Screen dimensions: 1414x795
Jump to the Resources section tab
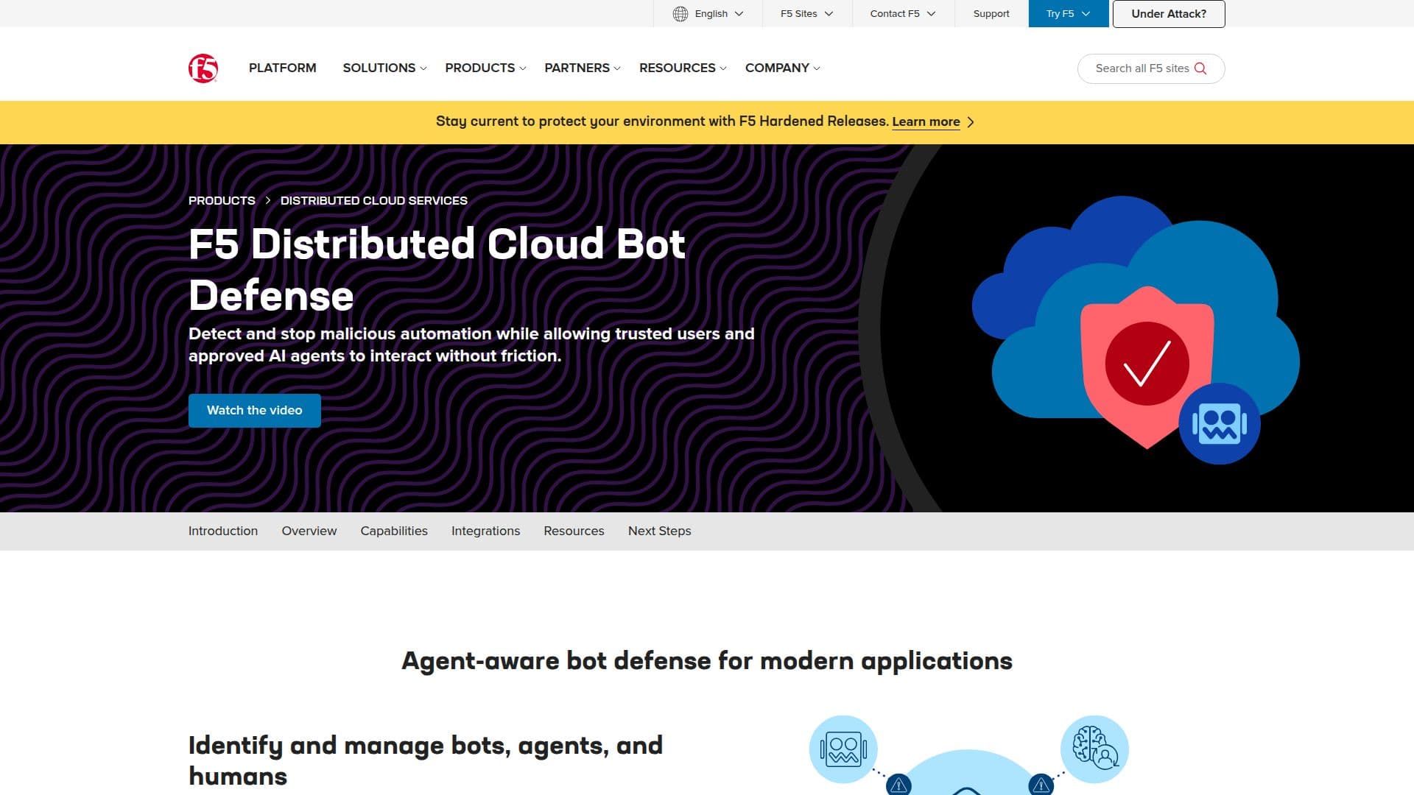574,531
